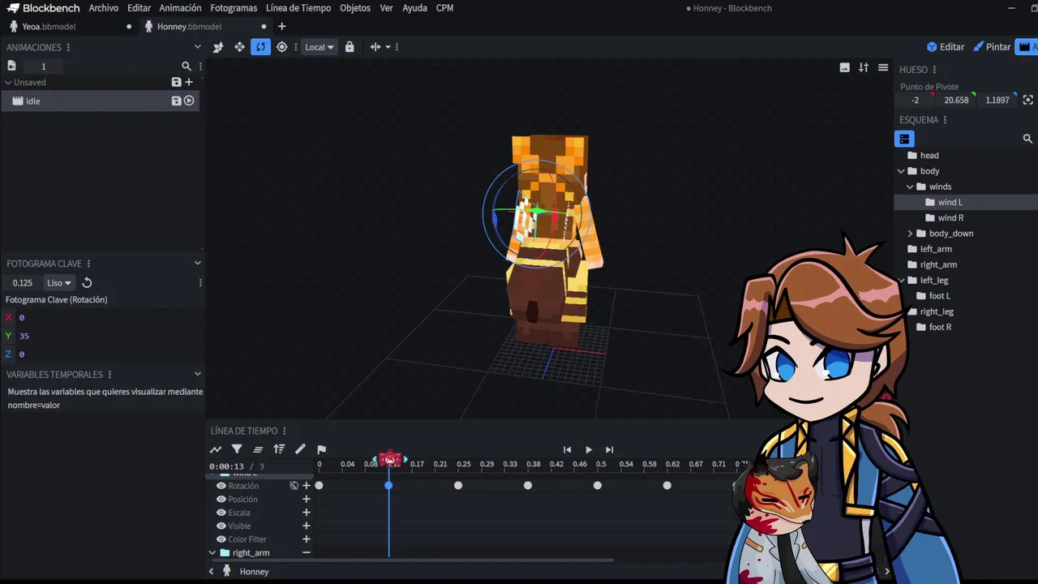
Task: Collapse the winds group in outliner
Action: point(910,187)
